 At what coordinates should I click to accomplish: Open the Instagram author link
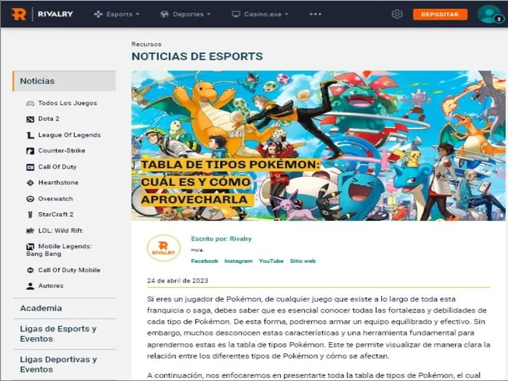pos(239,261)
